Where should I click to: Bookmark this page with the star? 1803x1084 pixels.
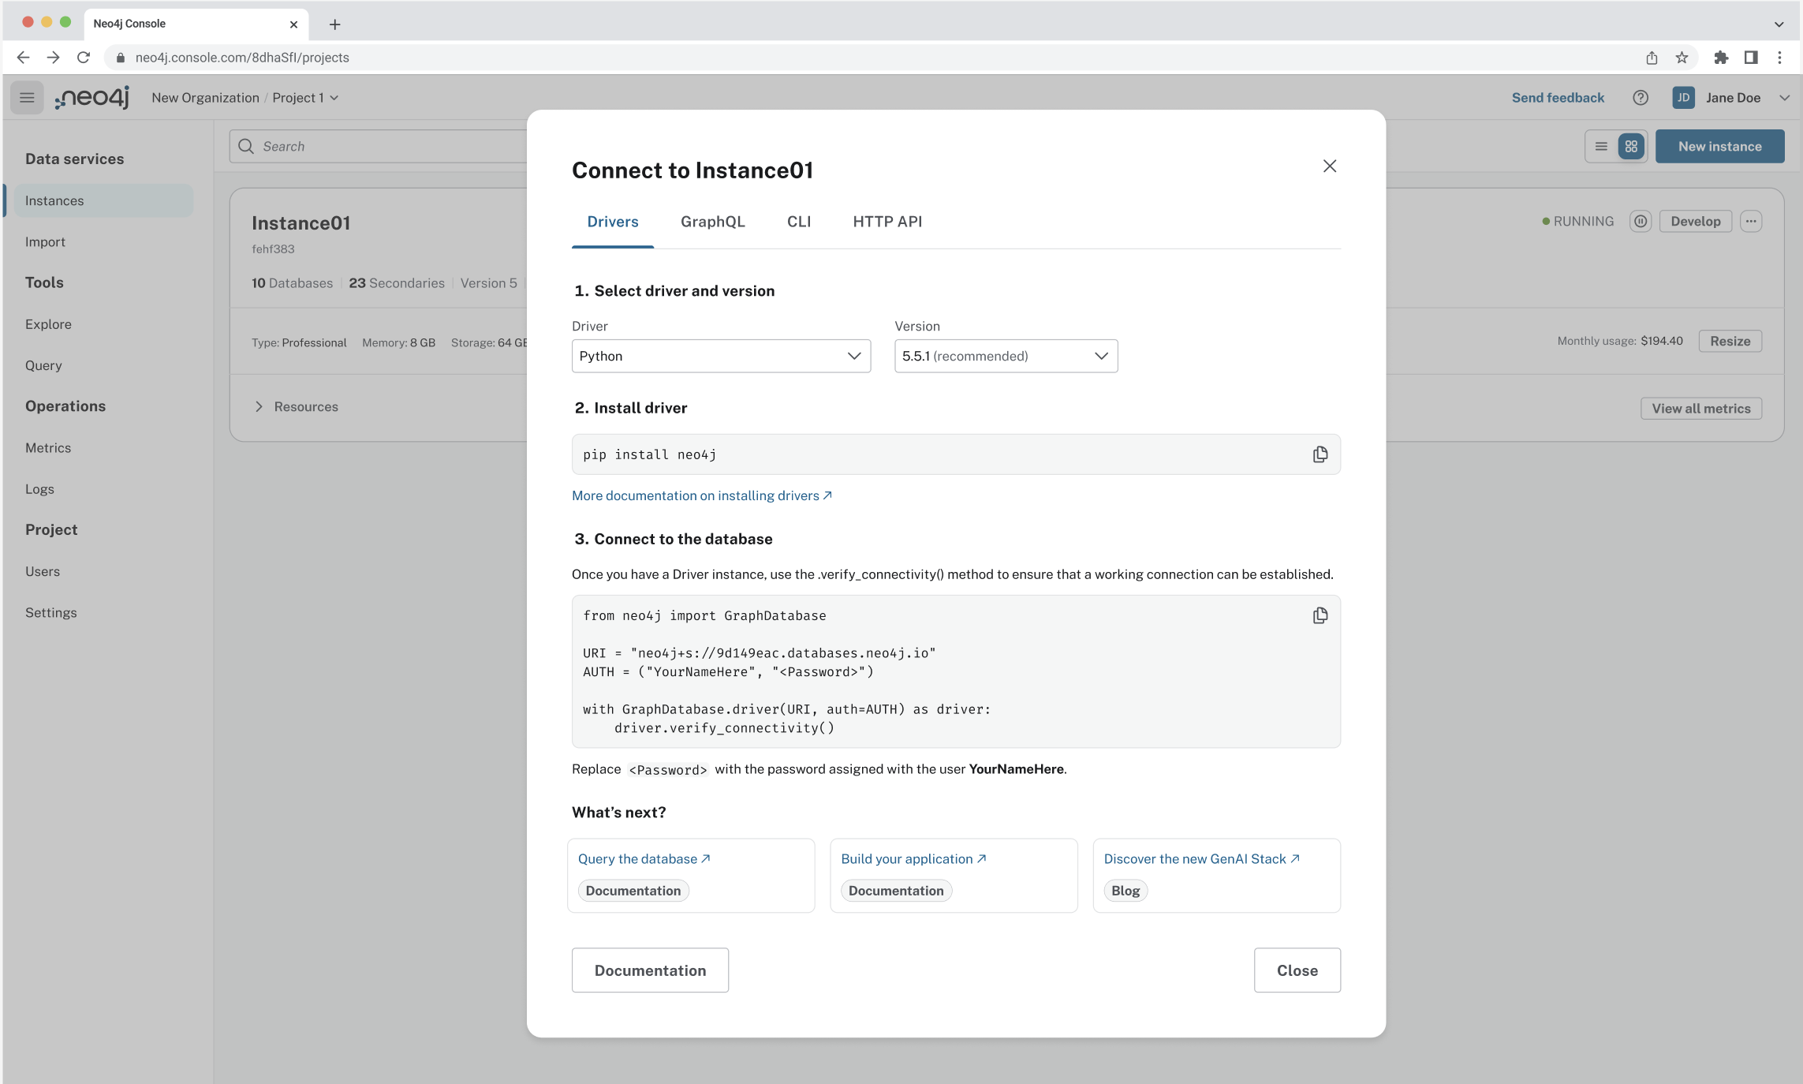(1682, 58)
